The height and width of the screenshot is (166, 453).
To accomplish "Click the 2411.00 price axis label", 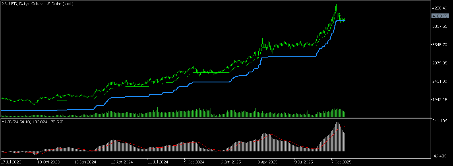I will (x=440, y=81).
